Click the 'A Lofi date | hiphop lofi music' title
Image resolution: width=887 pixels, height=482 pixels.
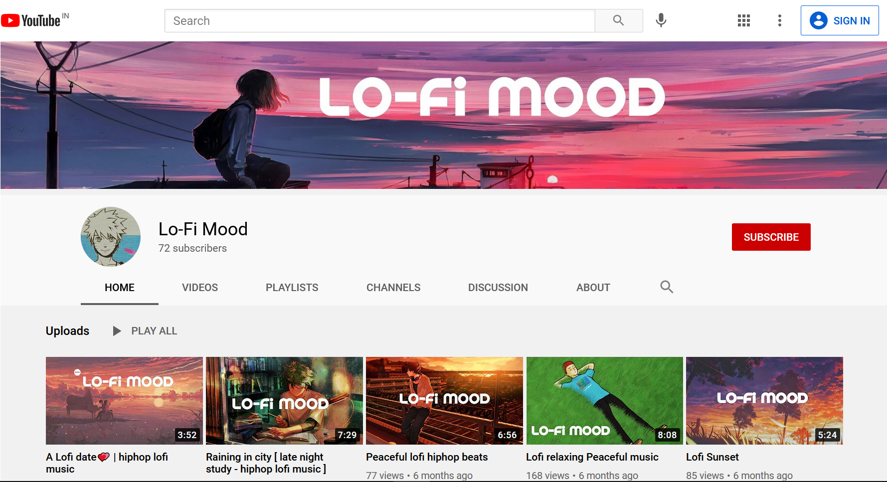[107, 463]
